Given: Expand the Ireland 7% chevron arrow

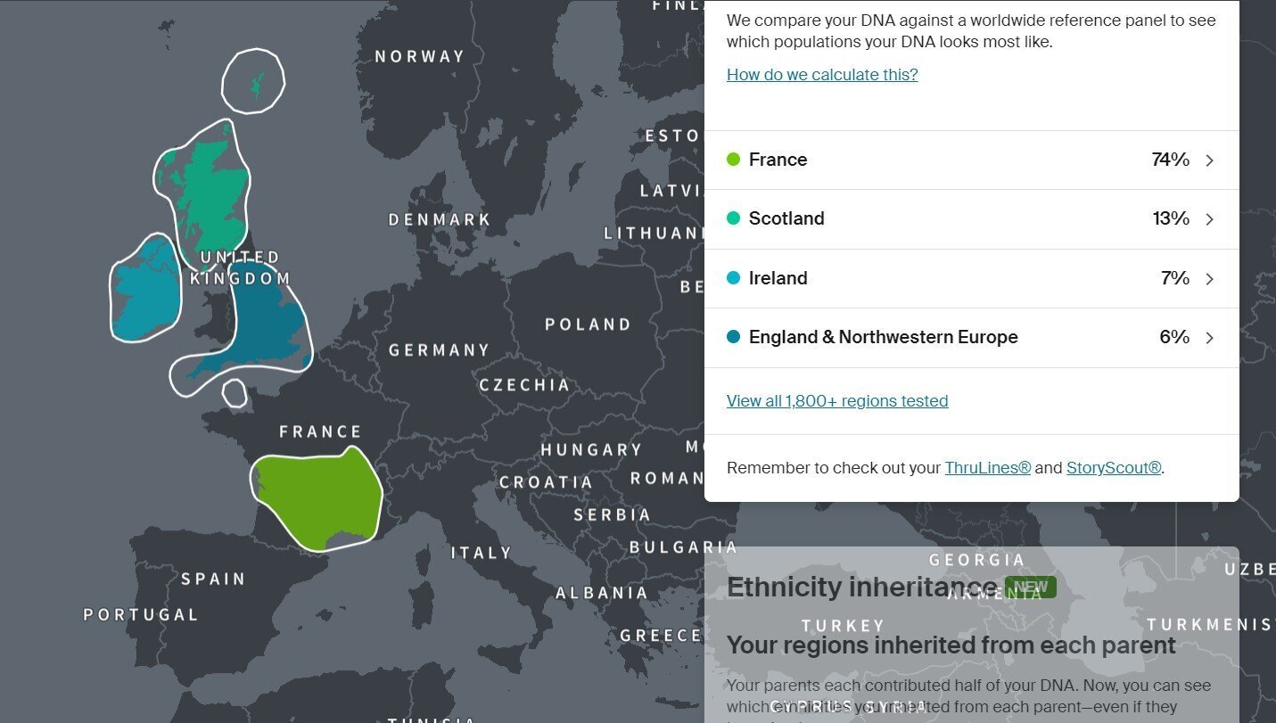Looking at the screenshot, I should [1210, 279].
